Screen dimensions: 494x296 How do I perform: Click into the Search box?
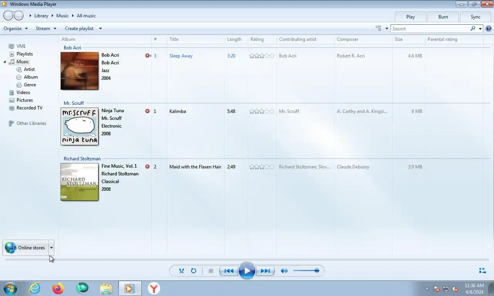(430, 29)
